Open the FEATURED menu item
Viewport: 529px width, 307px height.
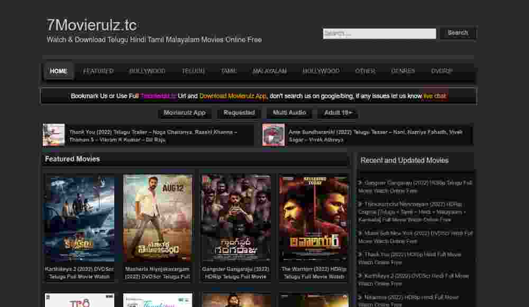(98, 71)
